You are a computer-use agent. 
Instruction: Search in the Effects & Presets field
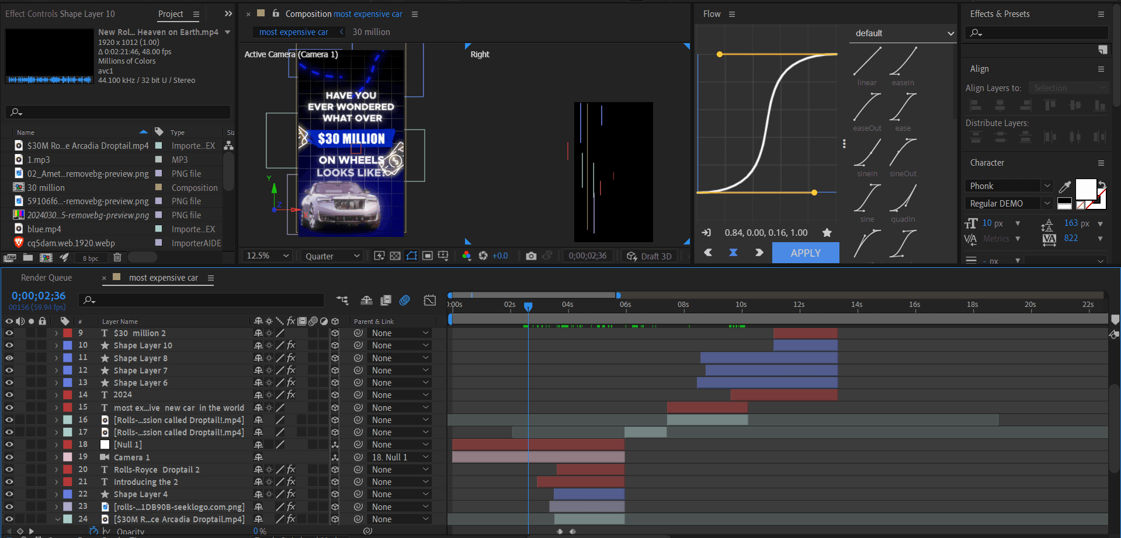[1036, 33]
